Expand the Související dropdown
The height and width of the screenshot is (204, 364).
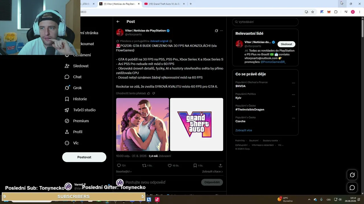click(124, 171)
